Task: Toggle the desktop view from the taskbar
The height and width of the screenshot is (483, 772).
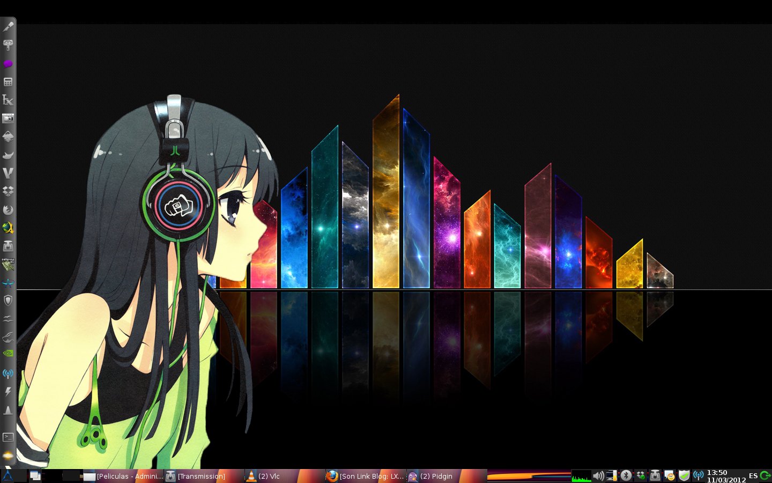Action: pyautogui.click(x=35, y=475)
